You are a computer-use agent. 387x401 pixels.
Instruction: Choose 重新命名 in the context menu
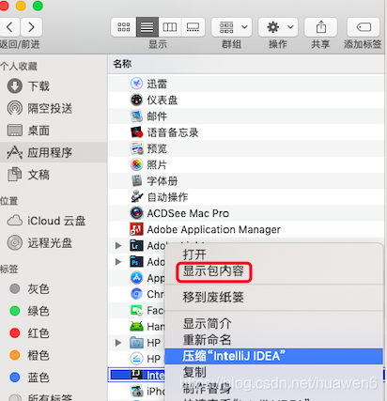coord(208,340)
